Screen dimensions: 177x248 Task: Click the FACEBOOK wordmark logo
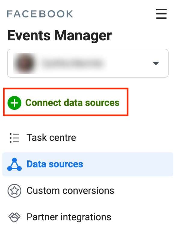[x=39, y=14]
